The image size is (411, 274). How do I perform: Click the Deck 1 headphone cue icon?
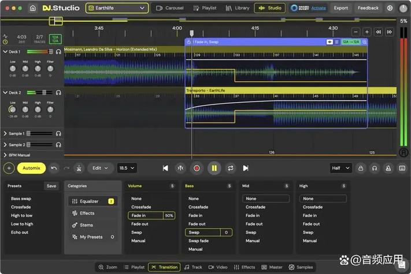58,51
